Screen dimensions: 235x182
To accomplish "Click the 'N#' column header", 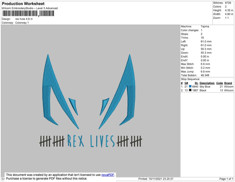I will coord(186,83).
